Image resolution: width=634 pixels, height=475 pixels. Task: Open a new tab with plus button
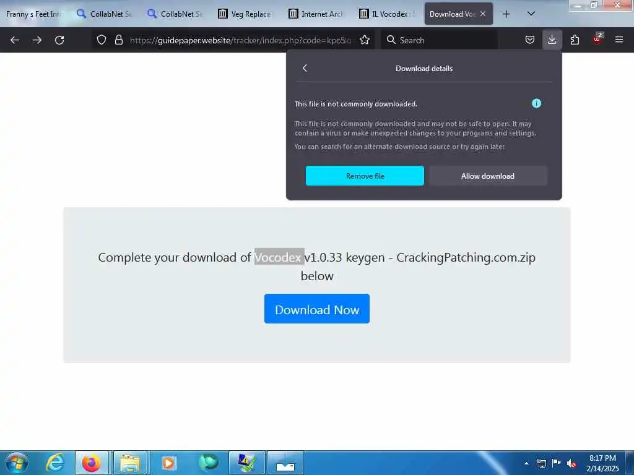pyautogui.click(x=506, y=14)
